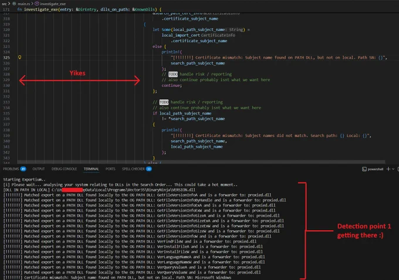Click '.certificate_subject_name' on line 318
399x280 pixels.
(190, 19)
